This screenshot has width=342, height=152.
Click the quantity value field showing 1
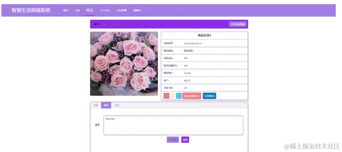pos(173,96)
